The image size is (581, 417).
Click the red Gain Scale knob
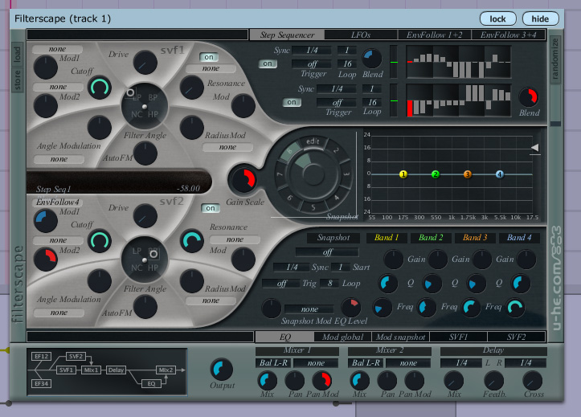[x=243, y=180]
